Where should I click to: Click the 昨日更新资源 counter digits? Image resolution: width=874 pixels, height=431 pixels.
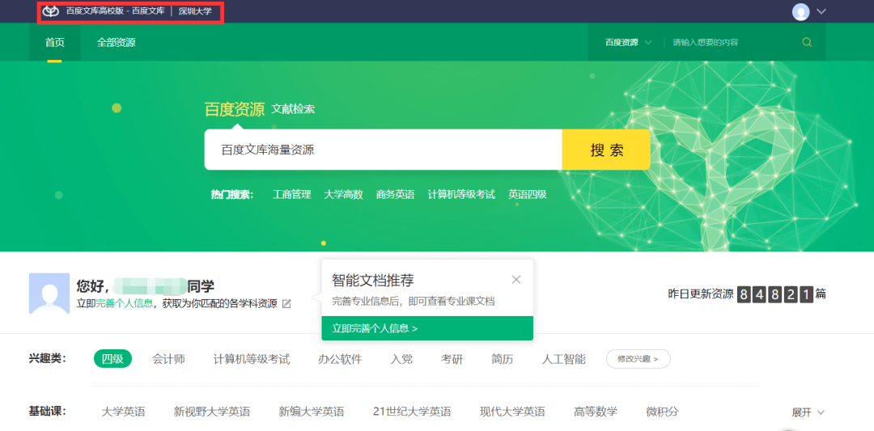(775, 294)
